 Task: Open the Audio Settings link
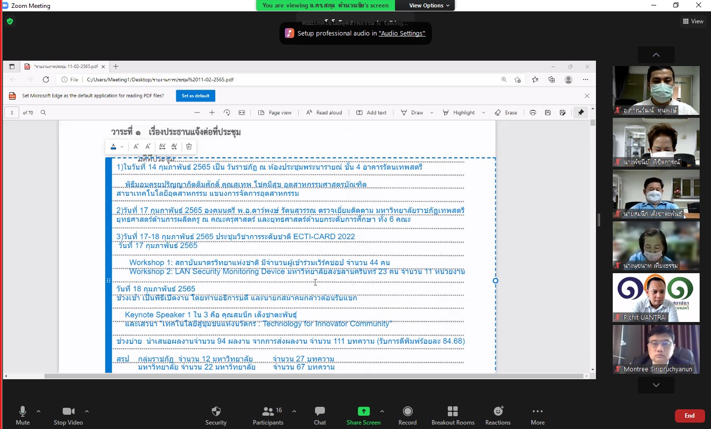(x=402, y=34)
